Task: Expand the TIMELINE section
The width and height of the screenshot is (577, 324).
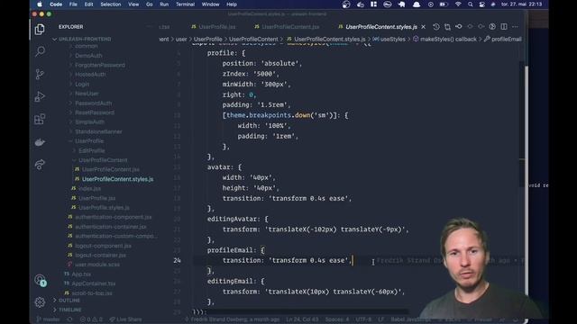Action: point(70,310)
